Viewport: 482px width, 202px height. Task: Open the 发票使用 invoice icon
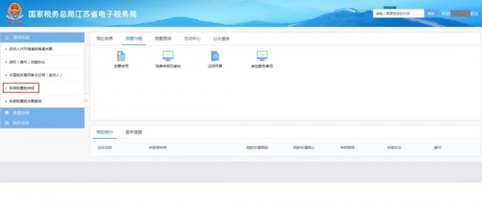click(121, 56)
